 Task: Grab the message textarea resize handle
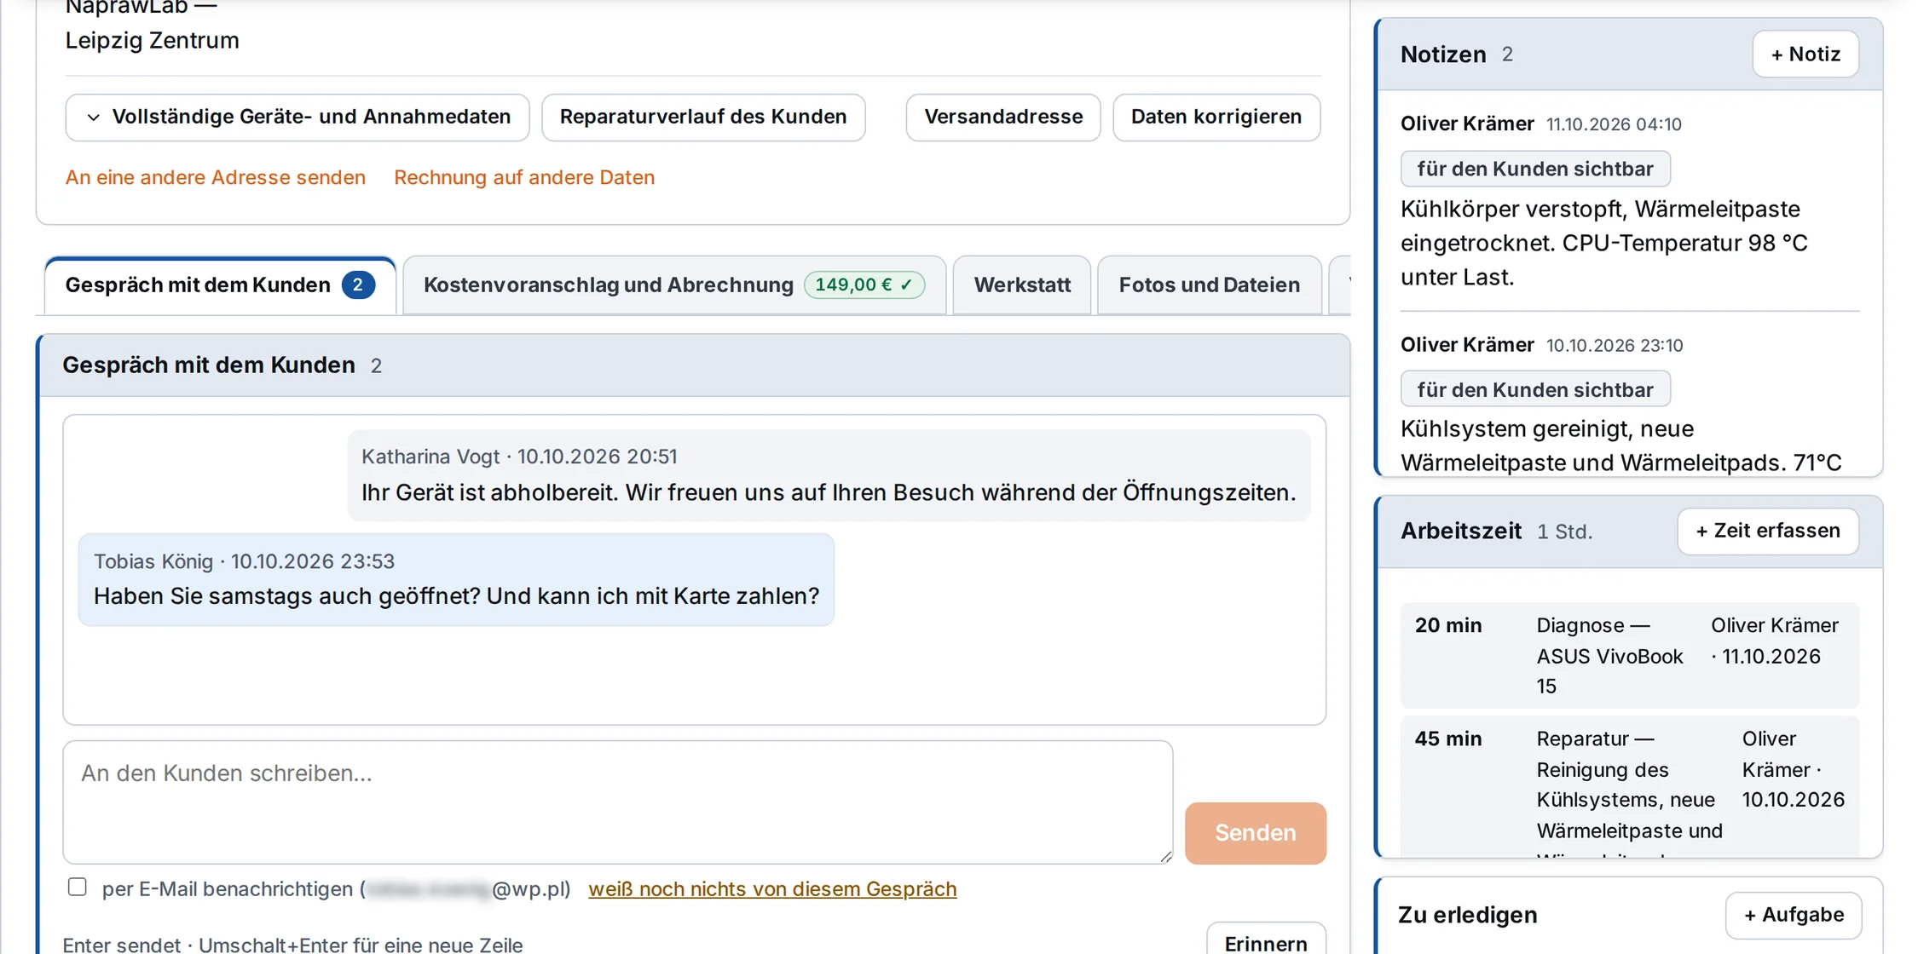1165,856
